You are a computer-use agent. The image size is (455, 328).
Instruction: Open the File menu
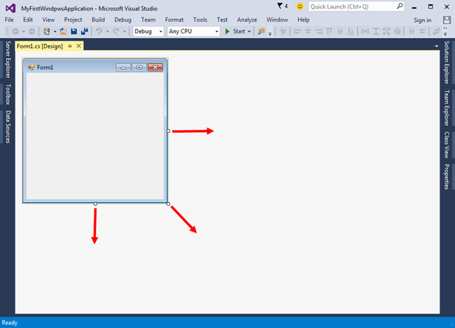click(x=9, y=20)
